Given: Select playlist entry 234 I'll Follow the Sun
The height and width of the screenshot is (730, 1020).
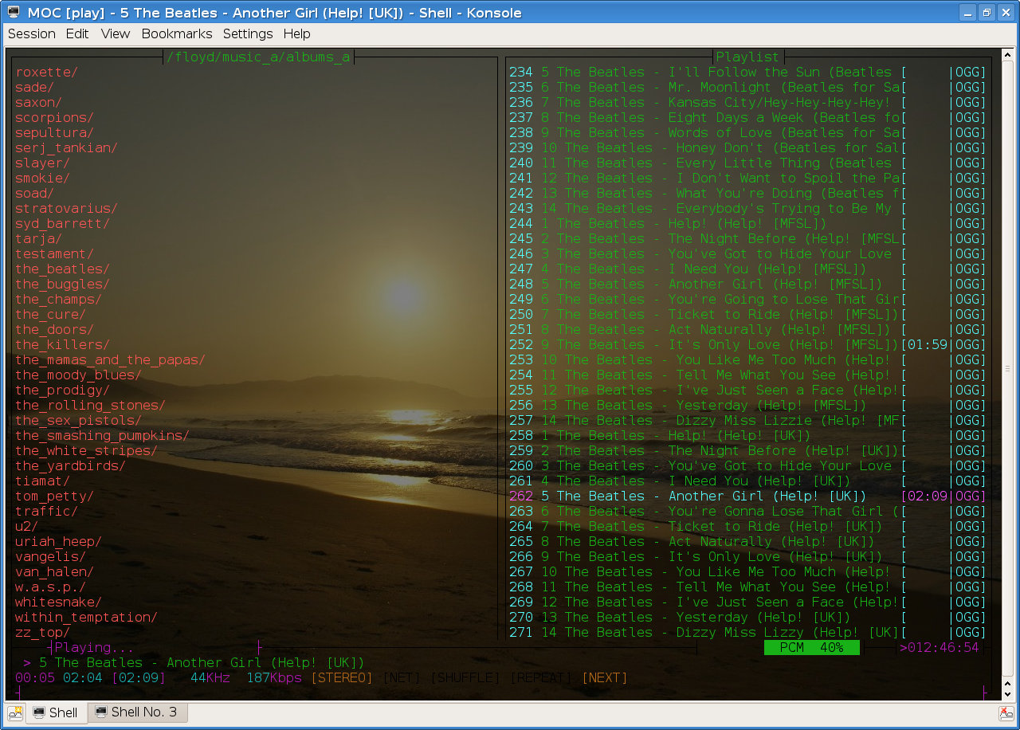Looking at the screenshot, I should 747,73.
